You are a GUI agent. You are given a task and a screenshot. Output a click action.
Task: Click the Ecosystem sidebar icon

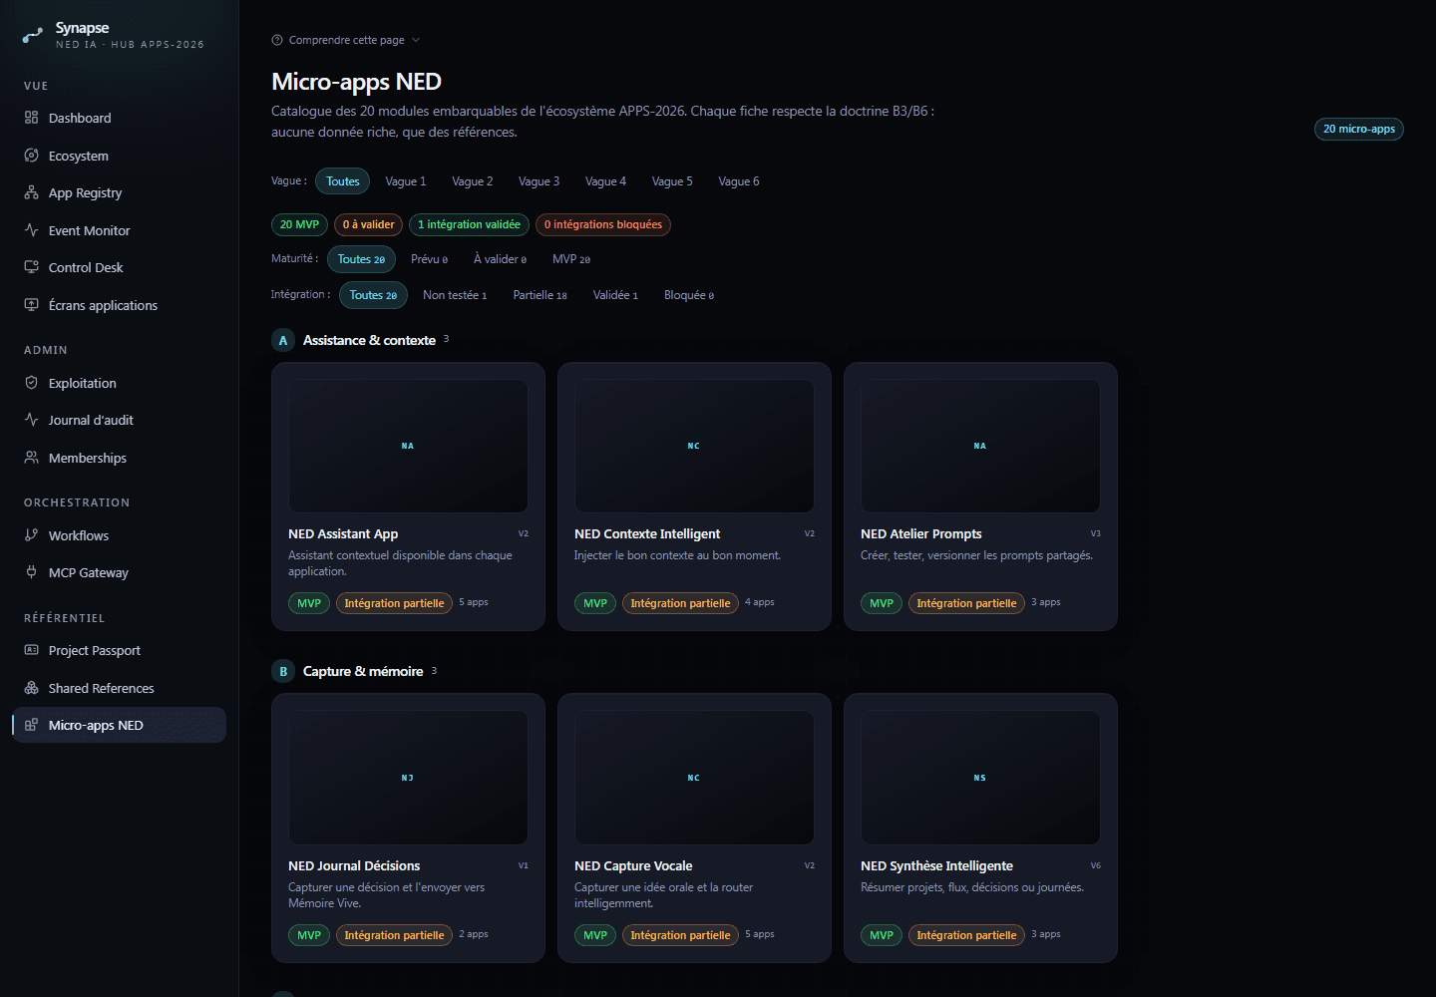coord(31,156)
